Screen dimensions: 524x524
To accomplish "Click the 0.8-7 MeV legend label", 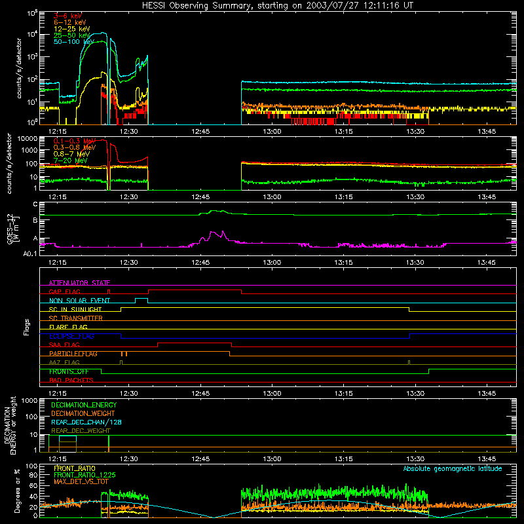I will 71,154.
